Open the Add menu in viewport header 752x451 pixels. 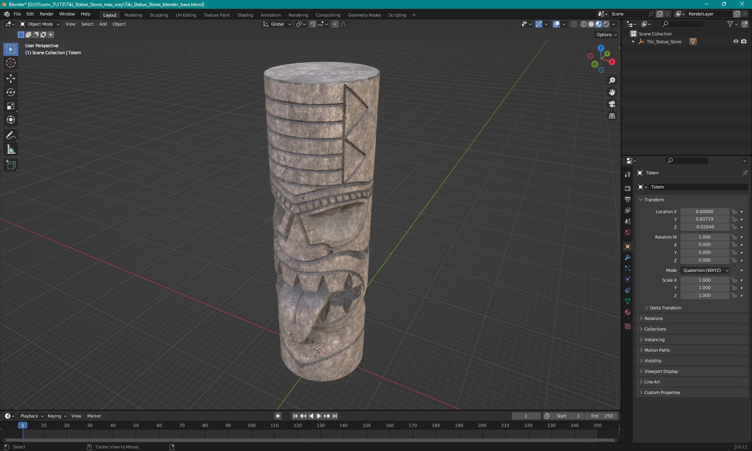pos(103,24)
